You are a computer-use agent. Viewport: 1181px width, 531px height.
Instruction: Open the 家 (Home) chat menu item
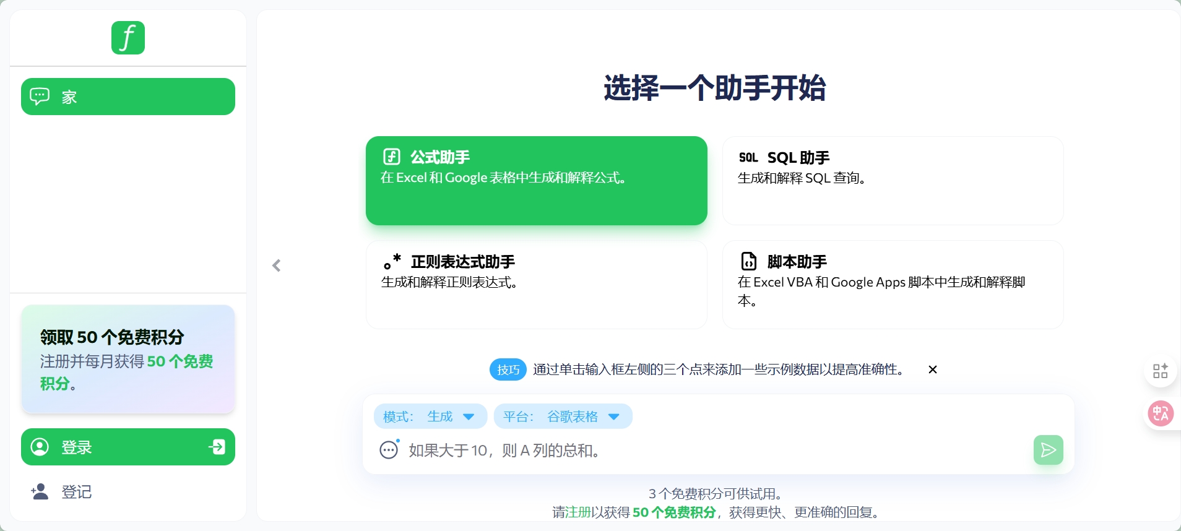coord(128,97)
